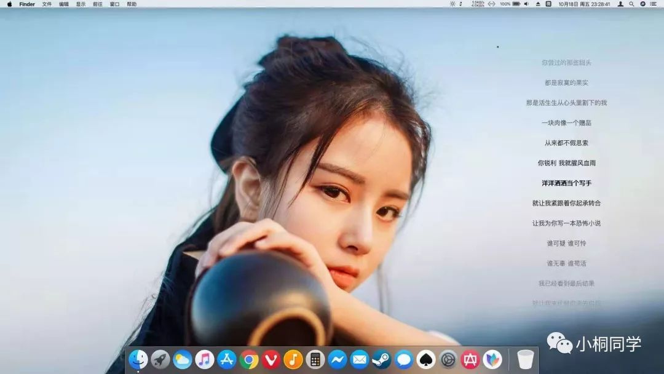664x374 pixels.
Task: Open Calculator from the dock
Action: pyautogui.click(x=315, y=360)
